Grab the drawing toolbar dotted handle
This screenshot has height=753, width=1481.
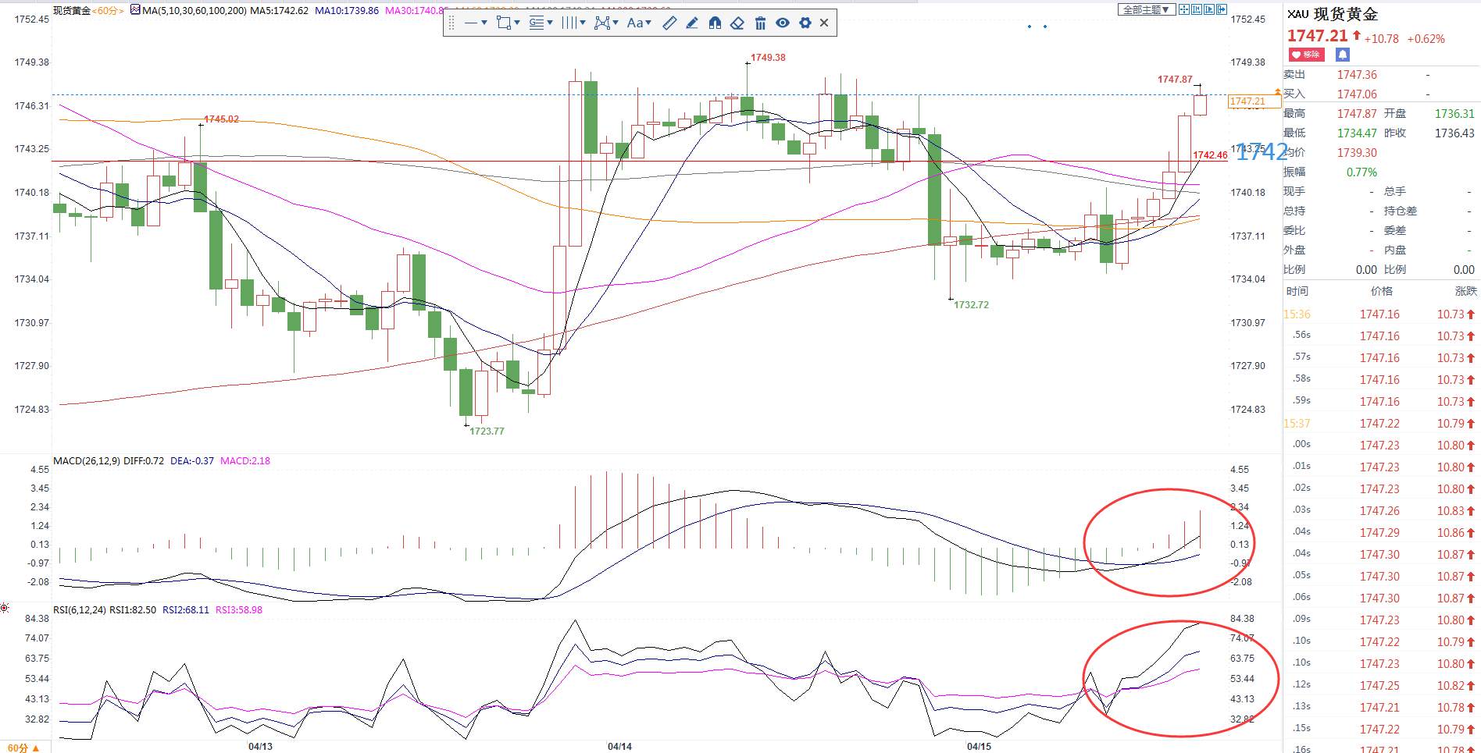point(451,23)
